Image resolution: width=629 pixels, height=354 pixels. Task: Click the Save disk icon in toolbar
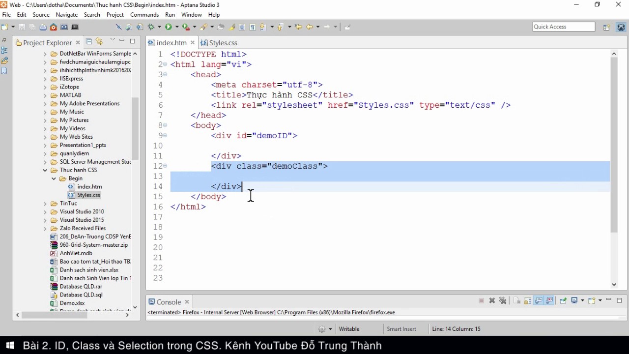point(22,27)
